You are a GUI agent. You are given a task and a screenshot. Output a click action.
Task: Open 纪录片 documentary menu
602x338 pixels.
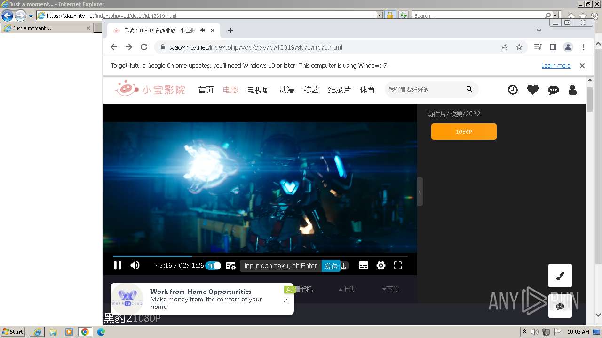[x=340, y=90]
